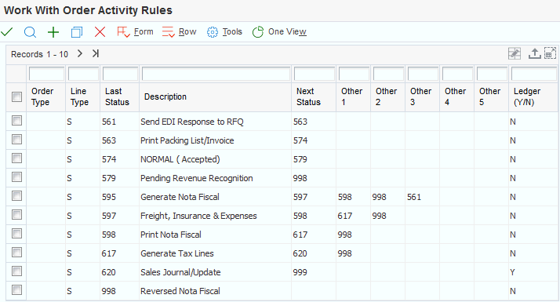Open the One View menu
The height and width of the screenshot is (302, 560).
[x=287, y=32]
